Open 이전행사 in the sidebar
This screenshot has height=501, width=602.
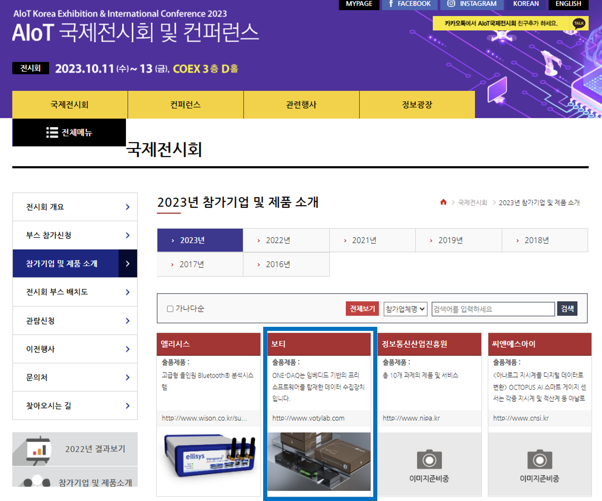[x=75, y=349]
